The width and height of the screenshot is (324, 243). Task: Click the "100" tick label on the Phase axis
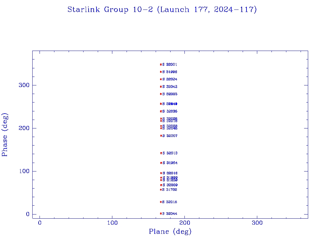(24, 171)
